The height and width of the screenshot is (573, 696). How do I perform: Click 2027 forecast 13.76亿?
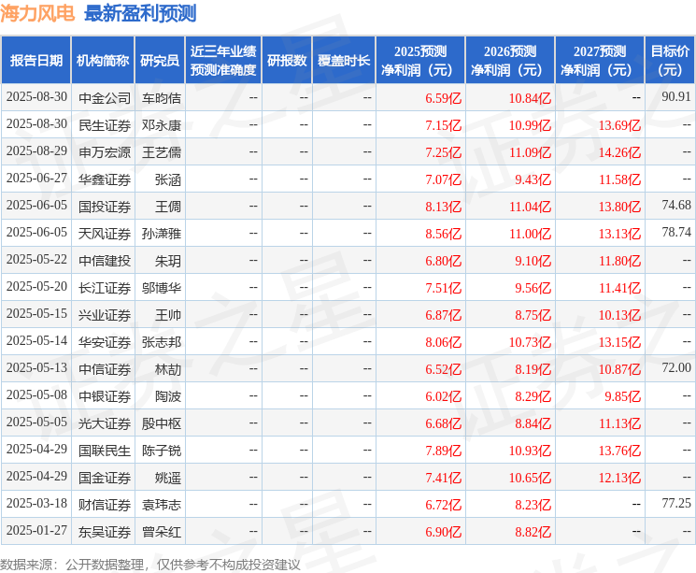[619, 451]
